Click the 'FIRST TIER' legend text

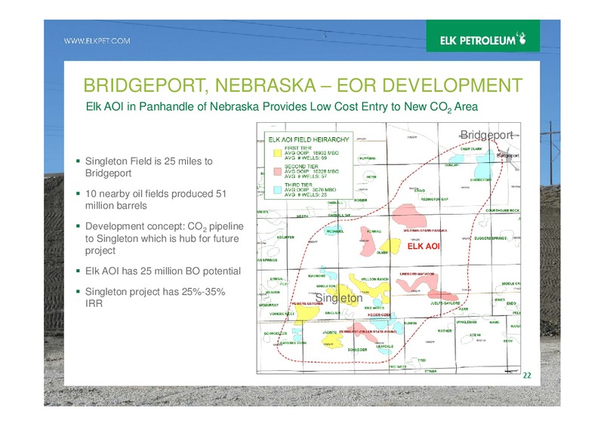point(297,148)
